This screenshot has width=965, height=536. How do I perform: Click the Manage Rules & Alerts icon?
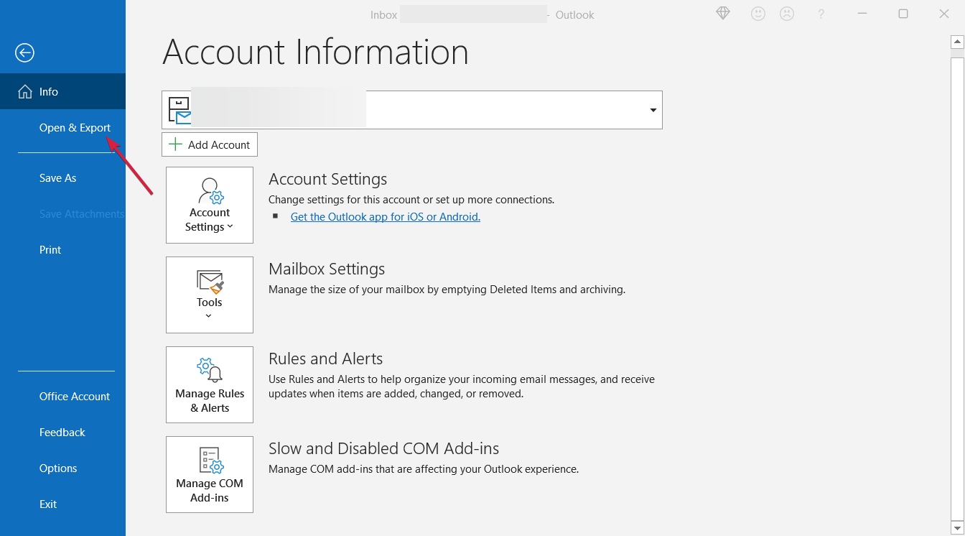click(210, 371)
